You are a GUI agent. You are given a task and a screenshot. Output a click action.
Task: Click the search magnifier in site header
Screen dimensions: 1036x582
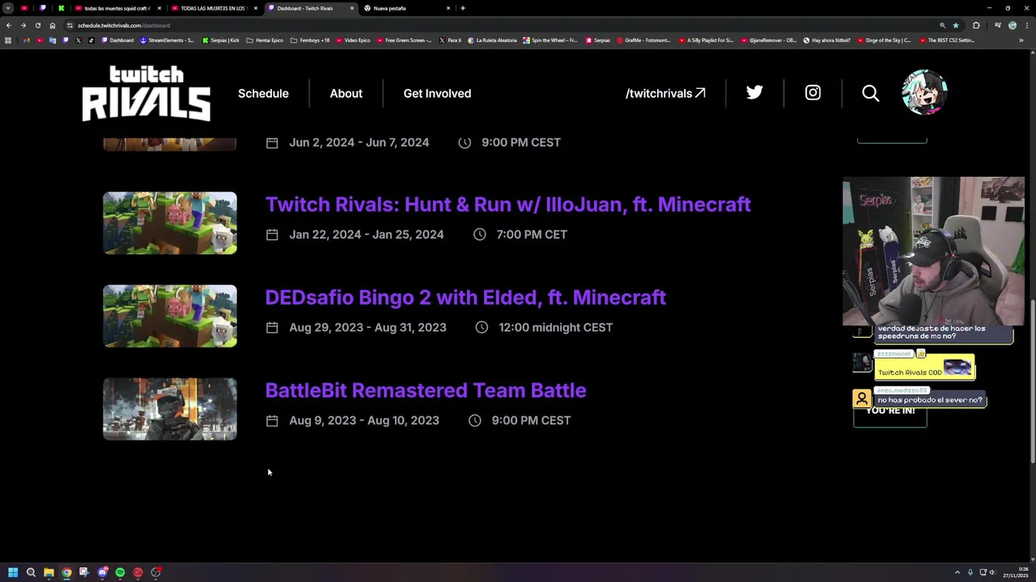870,94
